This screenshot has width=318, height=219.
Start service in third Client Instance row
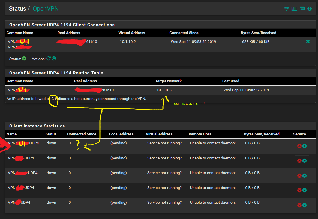click(x=304, y=176)
